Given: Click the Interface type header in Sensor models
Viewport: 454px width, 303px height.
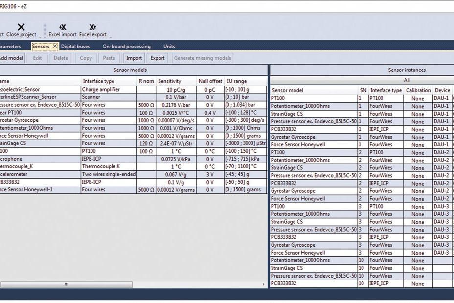Looking at the screenshot, I should (98, 81).
